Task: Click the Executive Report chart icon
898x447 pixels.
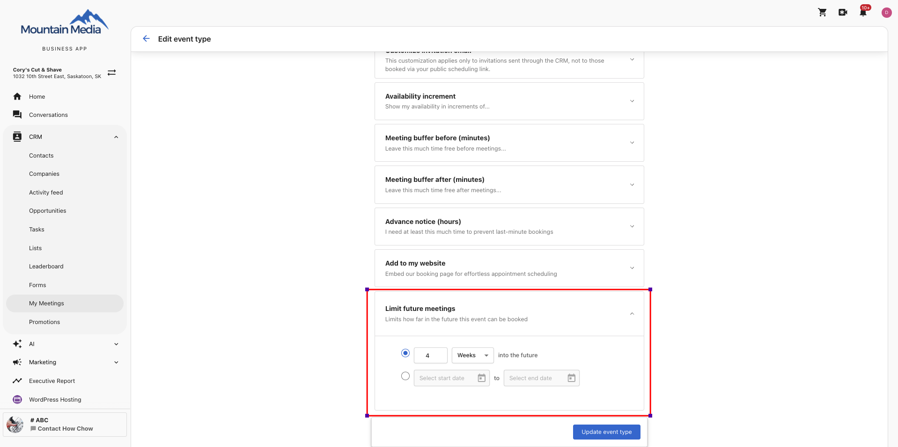Action: pyautogui.click(x=17, y=381)
